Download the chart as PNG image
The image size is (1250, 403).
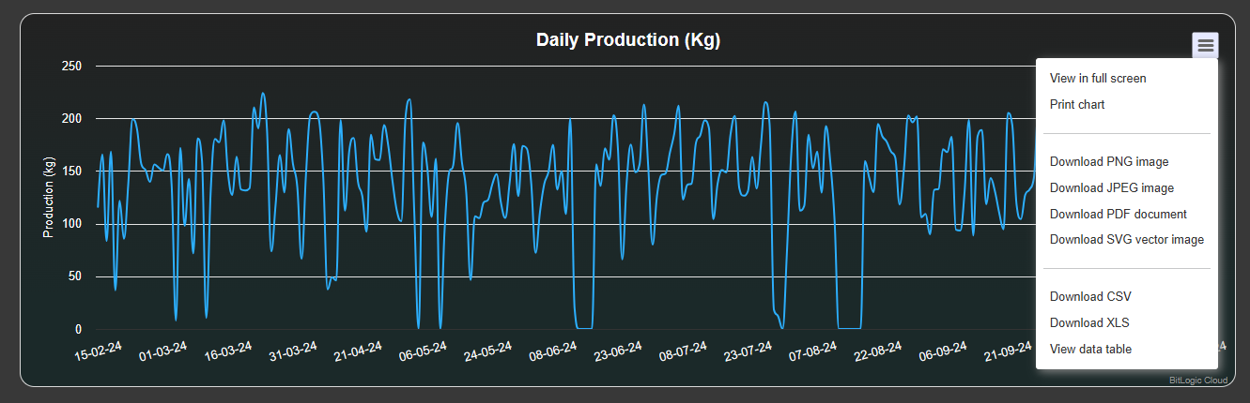point(1108,162)
